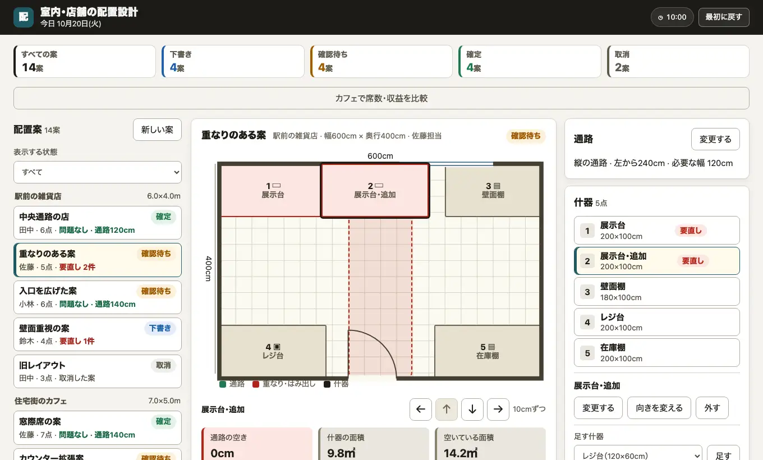Open plan 壁面重視の案
The width and height of the screenshot is (763, 460).
[x=98, y=334]
